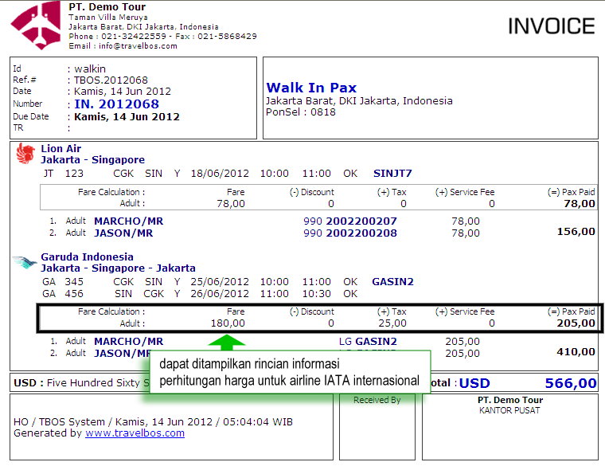Click the Lion Air red lion logo

(x=25, y=154)
